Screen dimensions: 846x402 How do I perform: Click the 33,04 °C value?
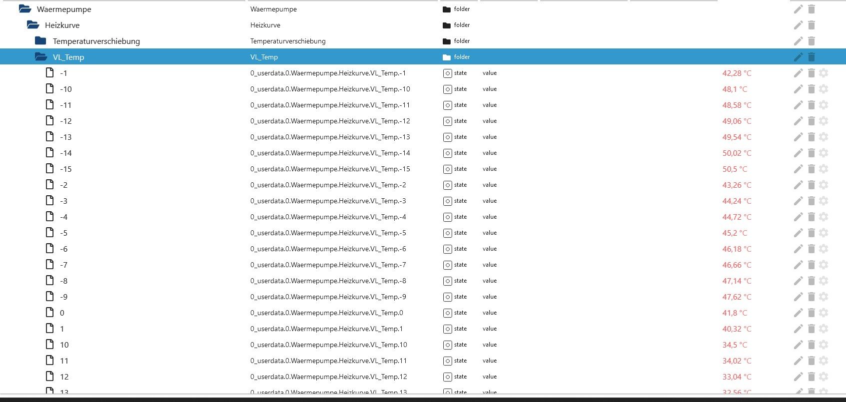click(x=737, y=377)
